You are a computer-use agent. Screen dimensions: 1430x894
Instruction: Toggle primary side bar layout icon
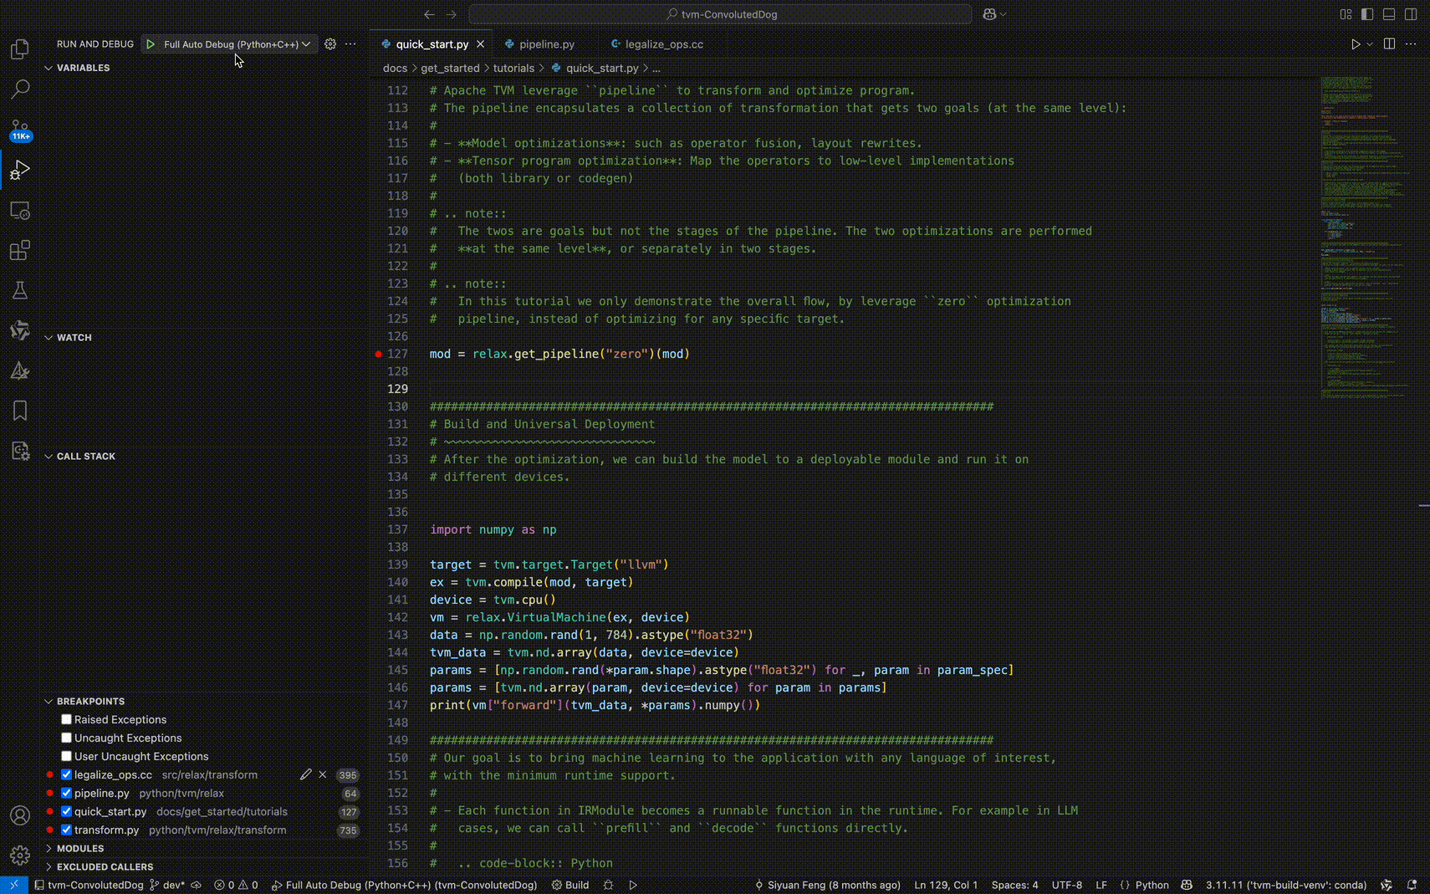point(1367,14)
